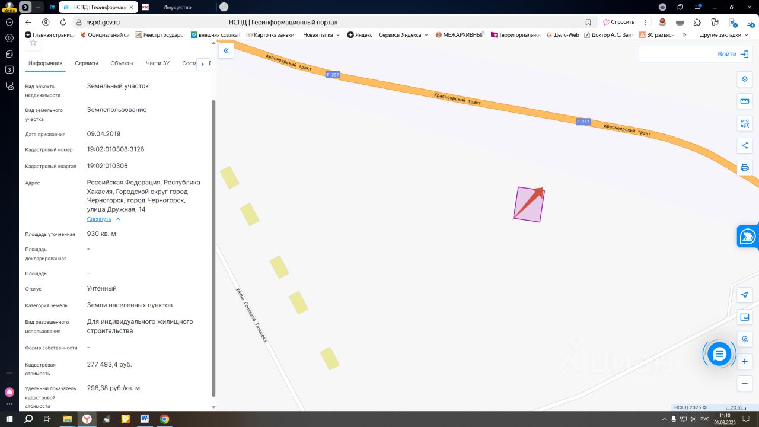Collapse the address with Свернуть link
The width and height of the screenshot is (759, 427).
99,219
